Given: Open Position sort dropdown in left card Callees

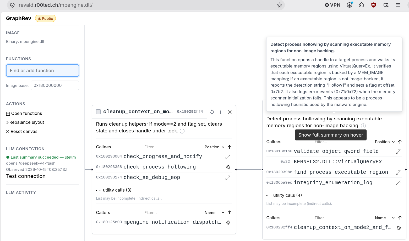Looking at the screenshot, I should pyautogui.click(x=214, y=147).
